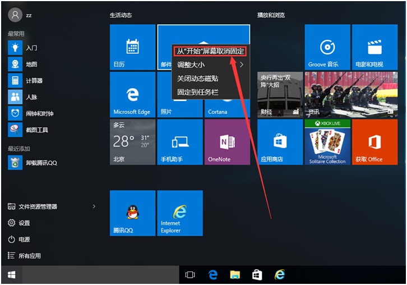Launch the Microsoft Edge tile
Viewport: 407px width, 285px height.
point(132,94)
